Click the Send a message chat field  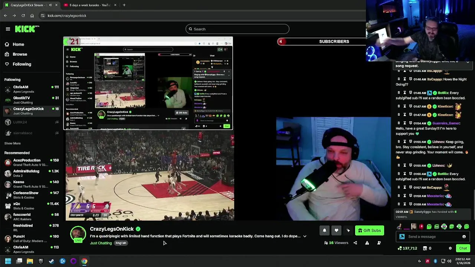pyautogui.click(x=432, y=237)
